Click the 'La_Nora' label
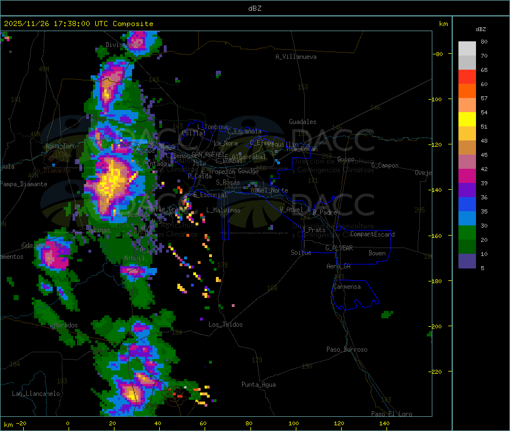The width and height of the screenshot is (510, 431). point(226,143)
